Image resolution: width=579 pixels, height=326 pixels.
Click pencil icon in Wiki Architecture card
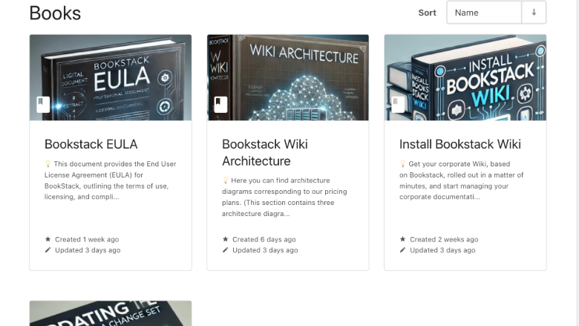225,250
